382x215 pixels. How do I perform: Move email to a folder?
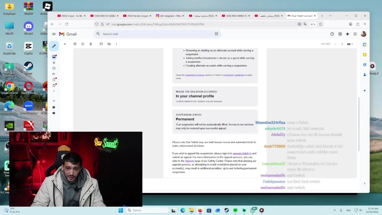coord(109,44)
